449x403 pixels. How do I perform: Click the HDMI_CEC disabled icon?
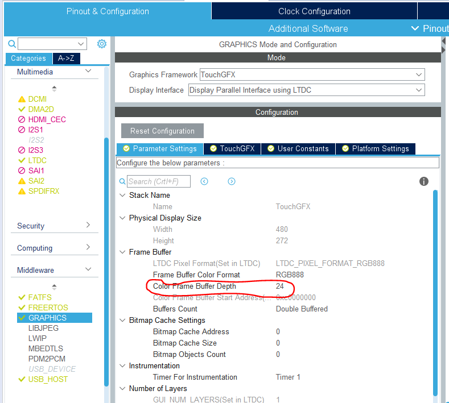[x=22, y=119]
